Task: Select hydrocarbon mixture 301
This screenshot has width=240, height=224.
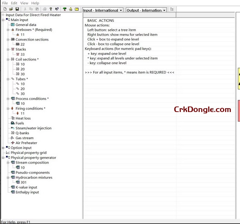Action: click(x=23, y=182)
